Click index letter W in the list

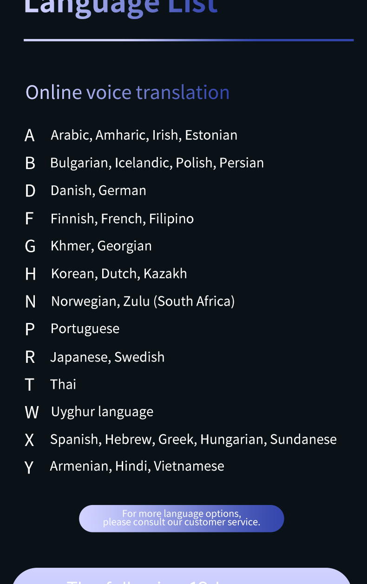tap(32, 412)
